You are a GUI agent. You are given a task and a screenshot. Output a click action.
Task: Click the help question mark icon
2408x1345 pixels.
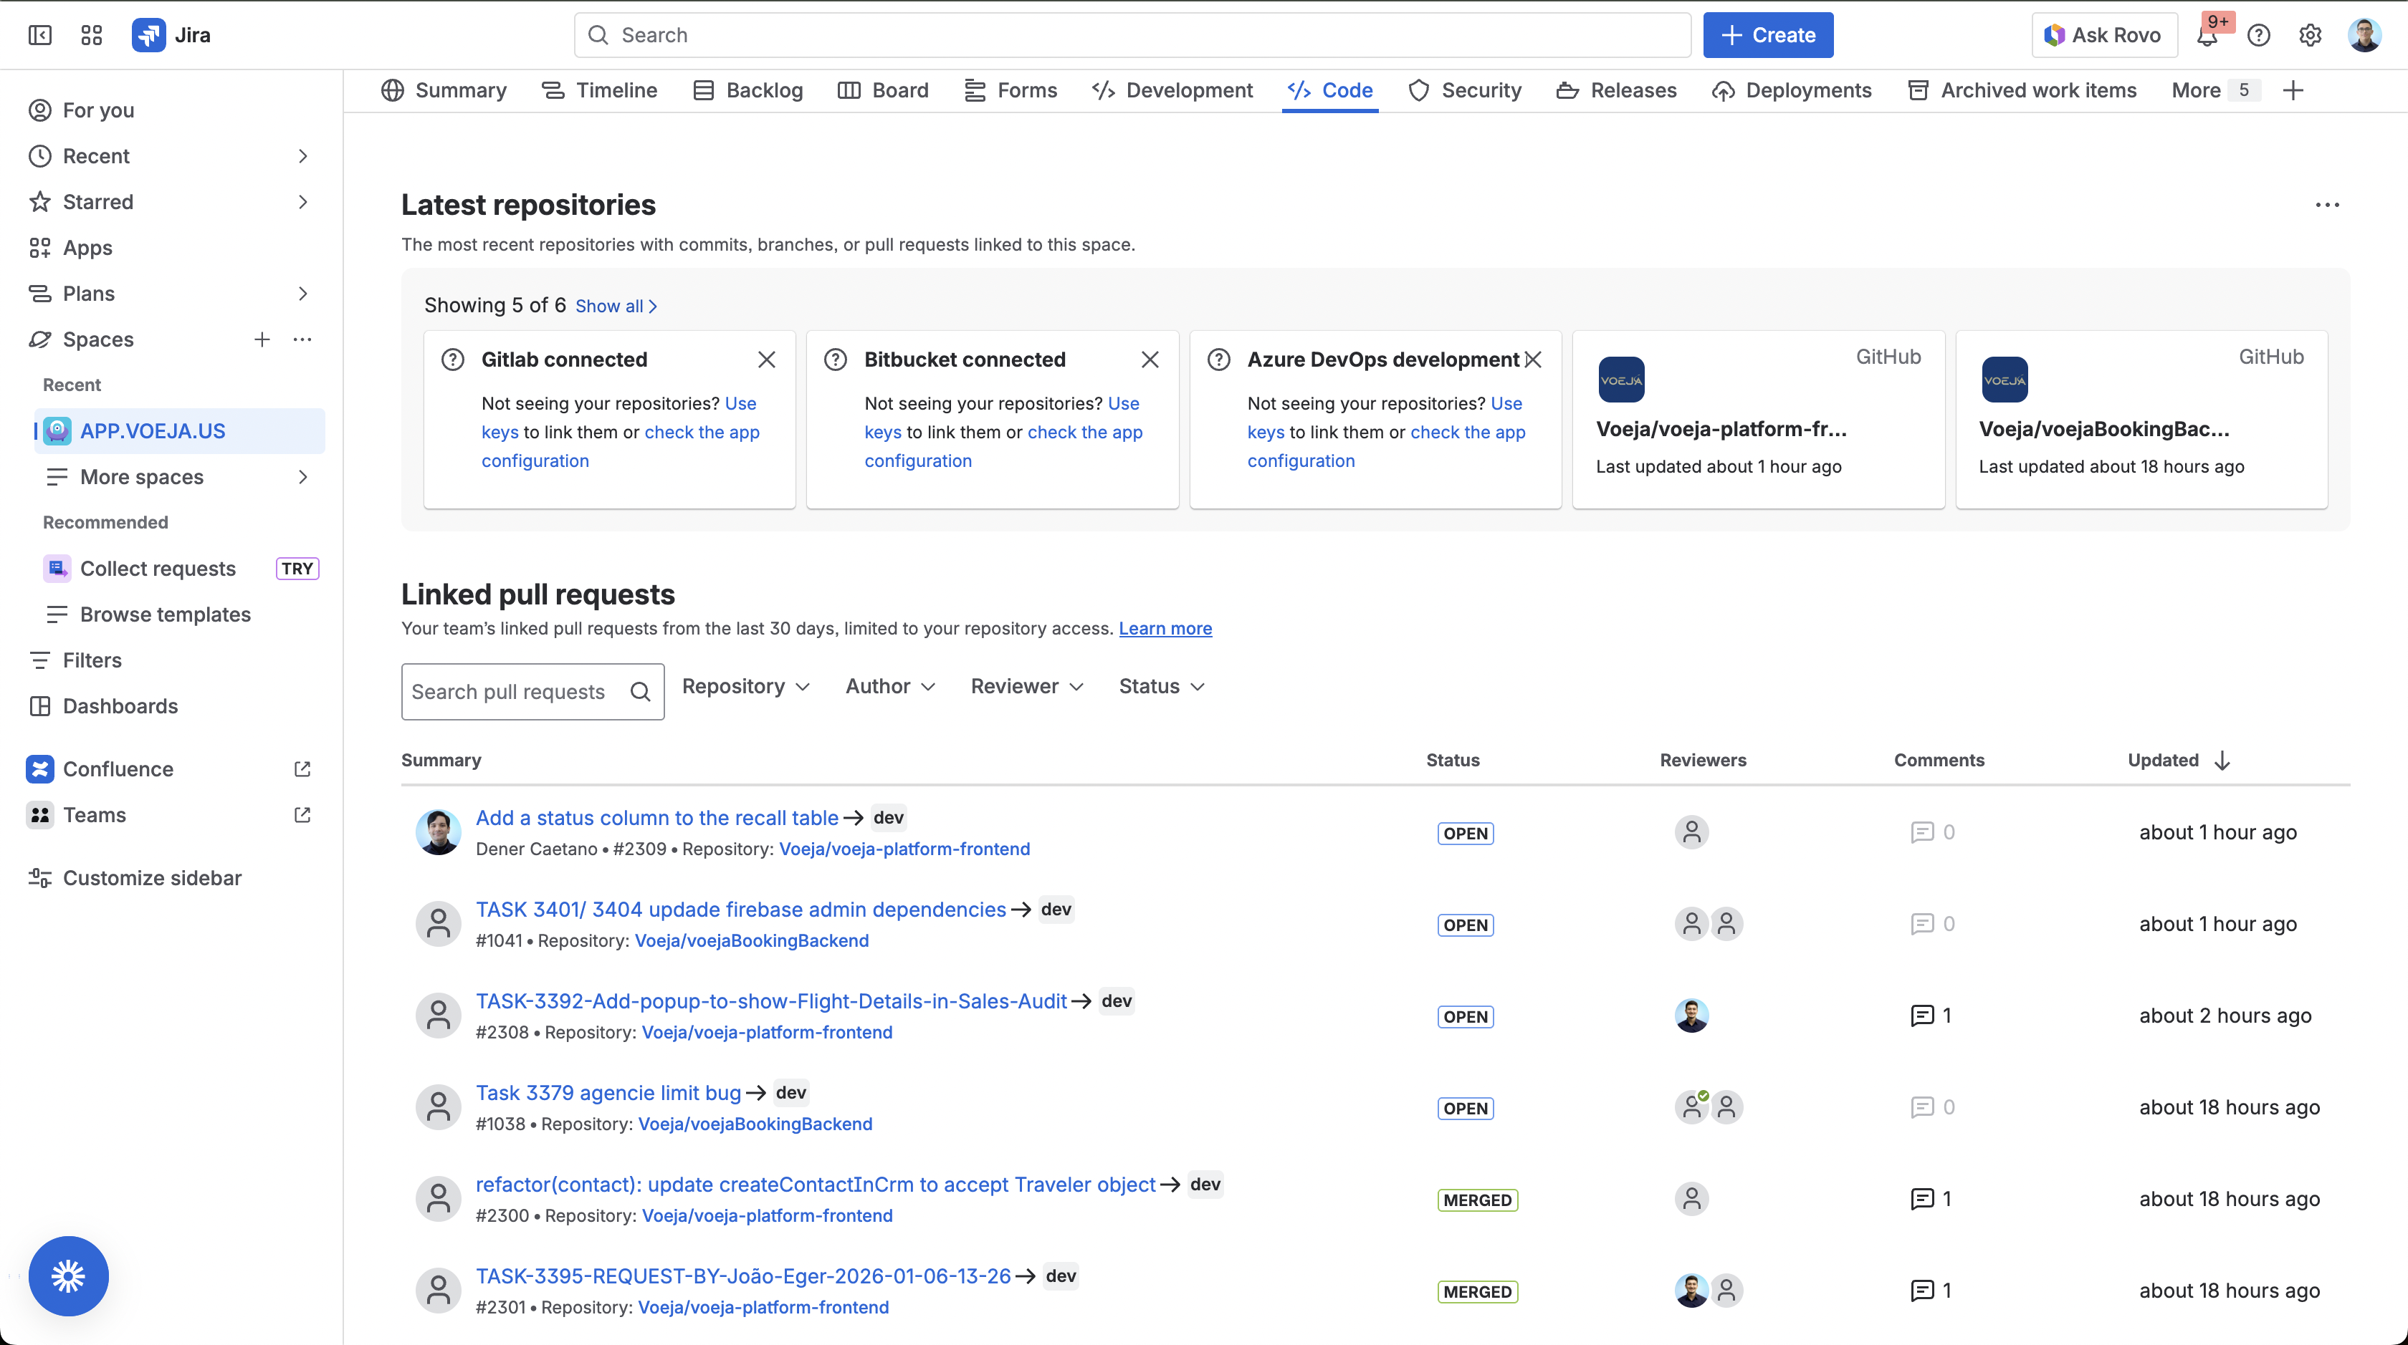[x=2258, y=36]
